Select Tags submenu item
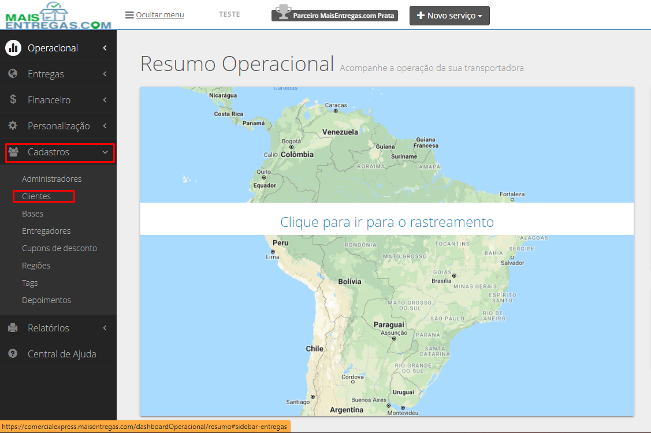651x433 pixels. pyautogui.click(x=29, y=283)
